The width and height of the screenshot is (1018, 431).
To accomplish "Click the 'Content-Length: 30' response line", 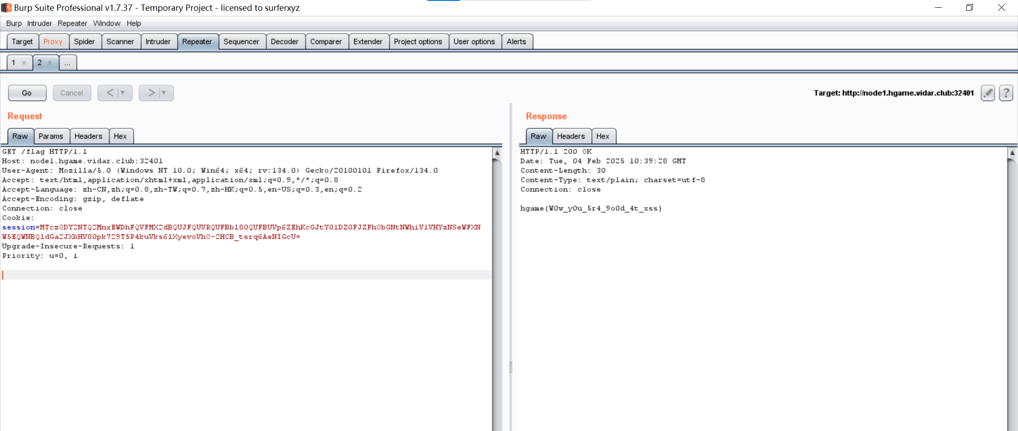I will 563,170.
